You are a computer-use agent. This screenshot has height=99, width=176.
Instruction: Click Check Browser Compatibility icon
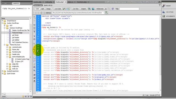(68, 9)
